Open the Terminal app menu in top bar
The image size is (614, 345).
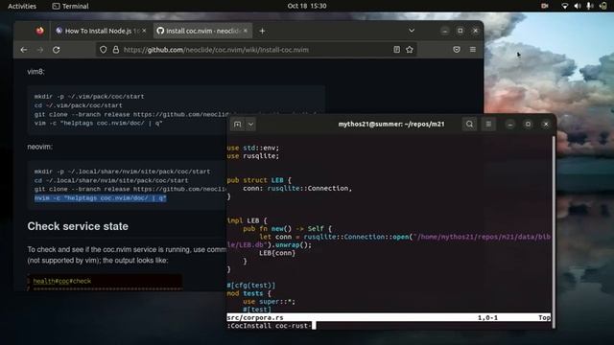(70, 6)
